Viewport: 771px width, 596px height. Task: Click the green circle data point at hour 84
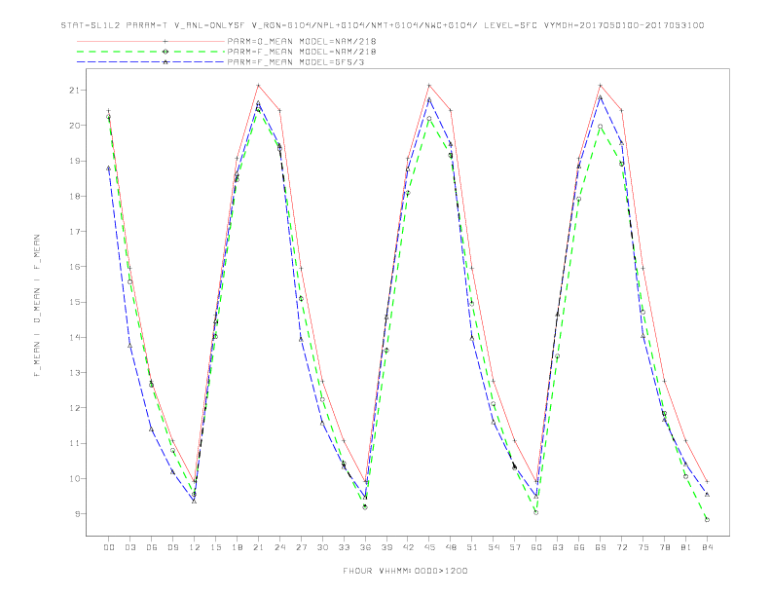click(x=707, y=519)
